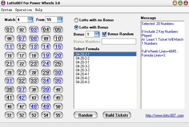Pick number ball 40

pos(58,89)
